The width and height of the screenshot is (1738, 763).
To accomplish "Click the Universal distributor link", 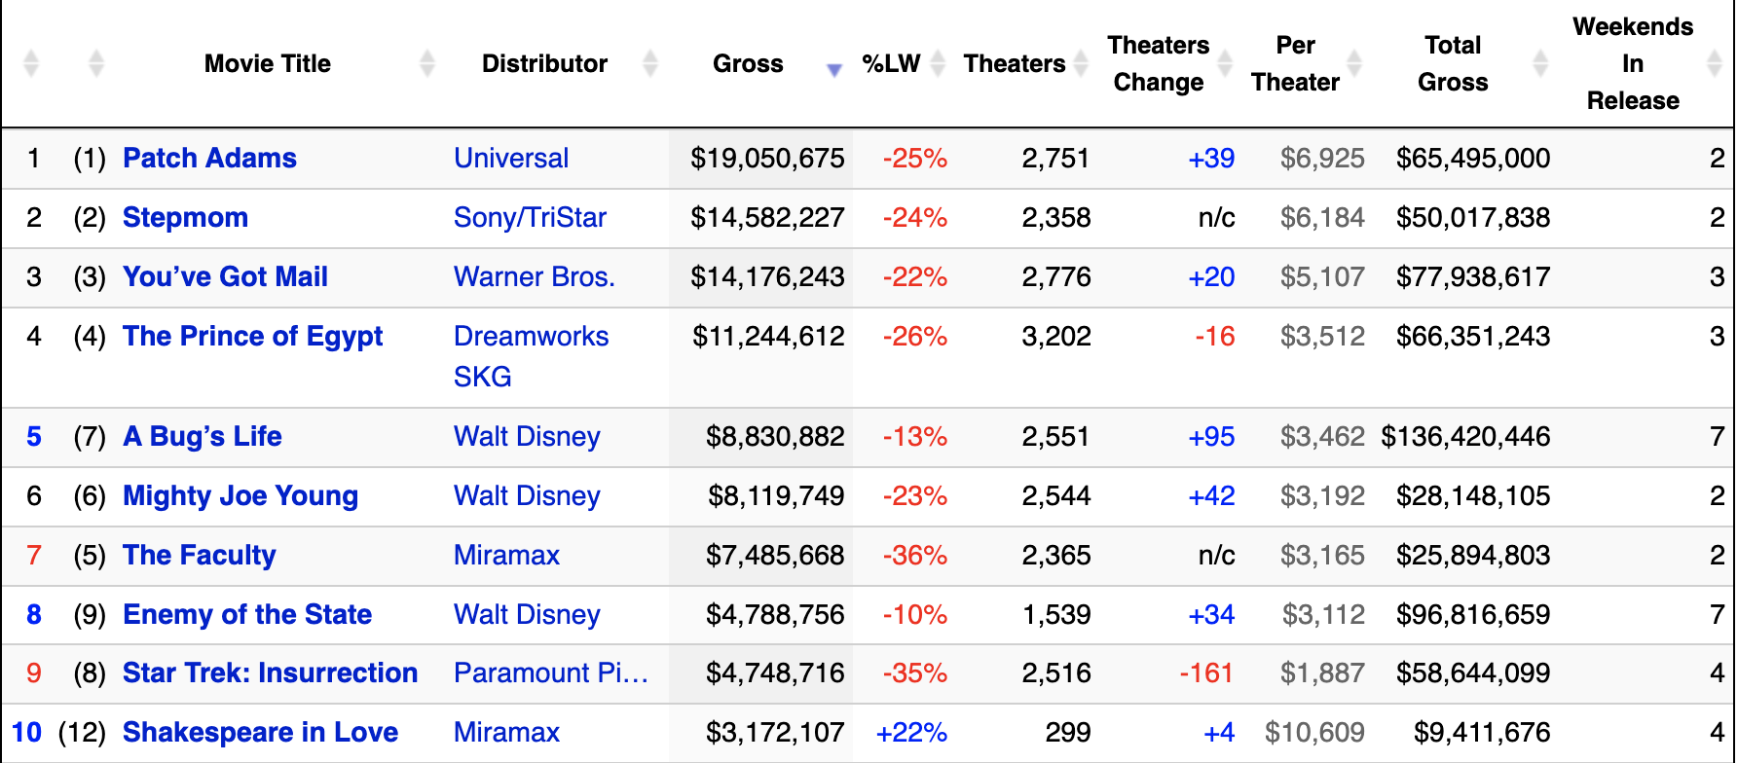I will (x=511, y=159).
